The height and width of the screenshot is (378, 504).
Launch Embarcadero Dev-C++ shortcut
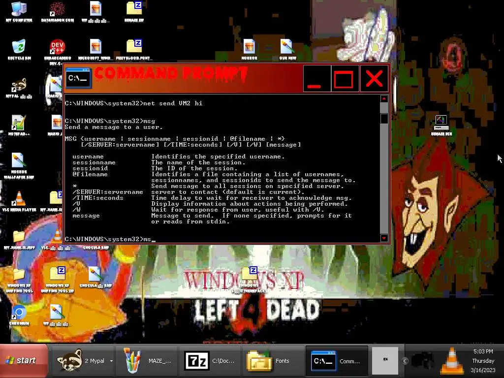58,51
